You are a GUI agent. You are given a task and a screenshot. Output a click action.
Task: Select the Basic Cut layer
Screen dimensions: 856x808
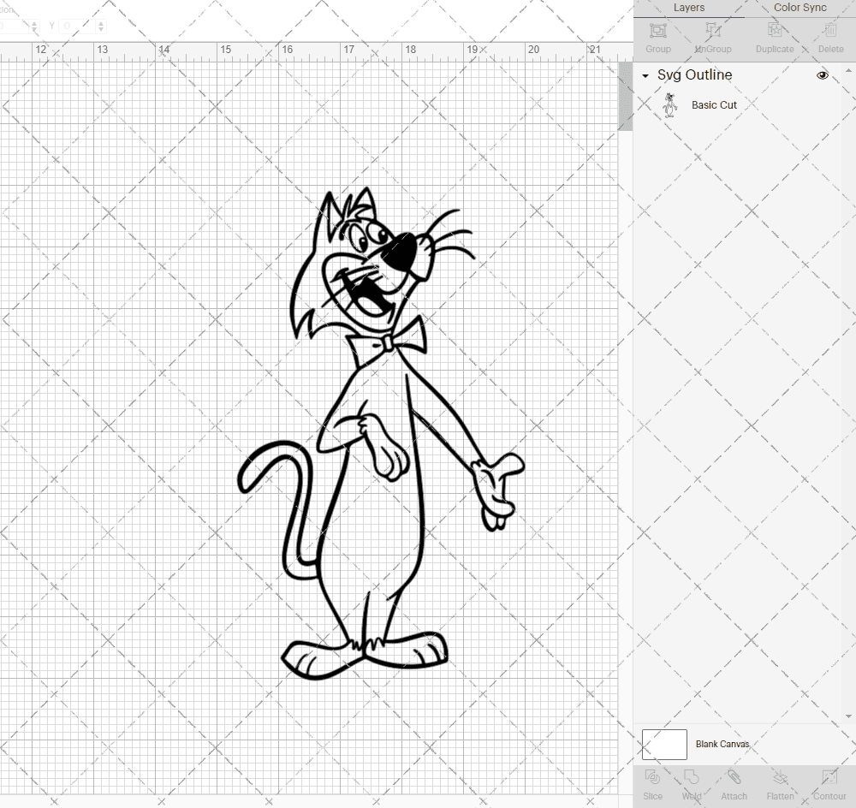point(713,104)
